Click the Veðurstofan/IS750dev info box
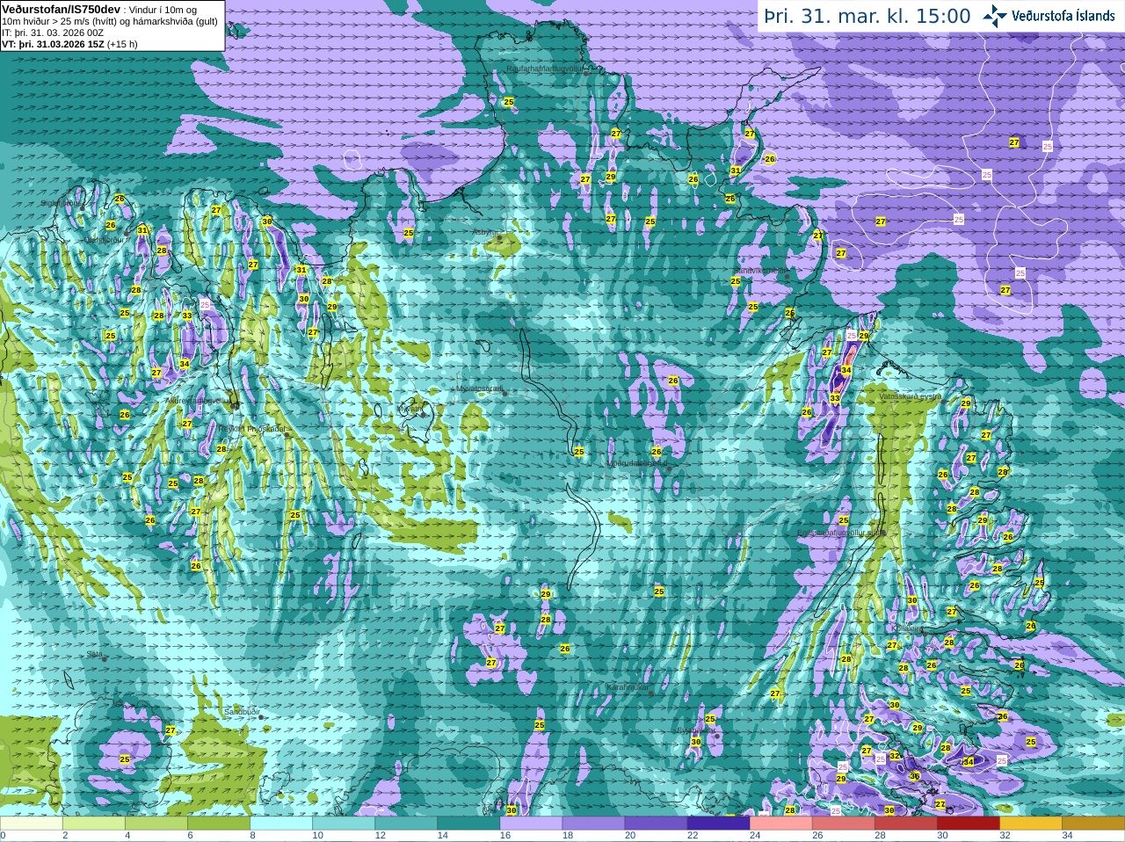 click(x=112, y=25)
